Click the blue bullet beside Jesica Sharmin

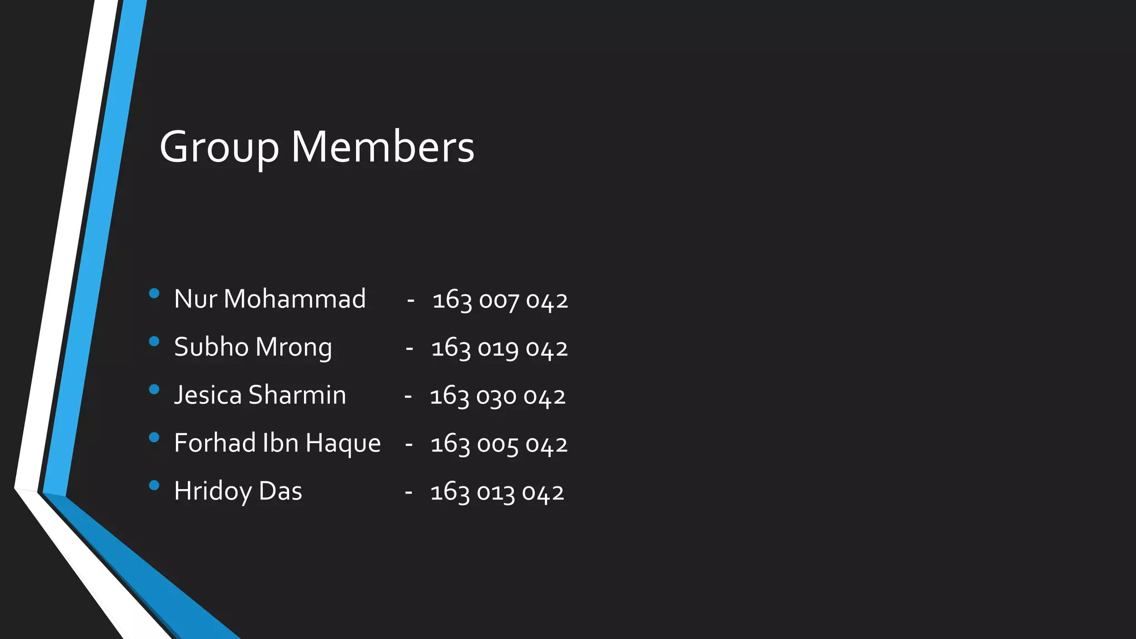(x=154, y=389)
